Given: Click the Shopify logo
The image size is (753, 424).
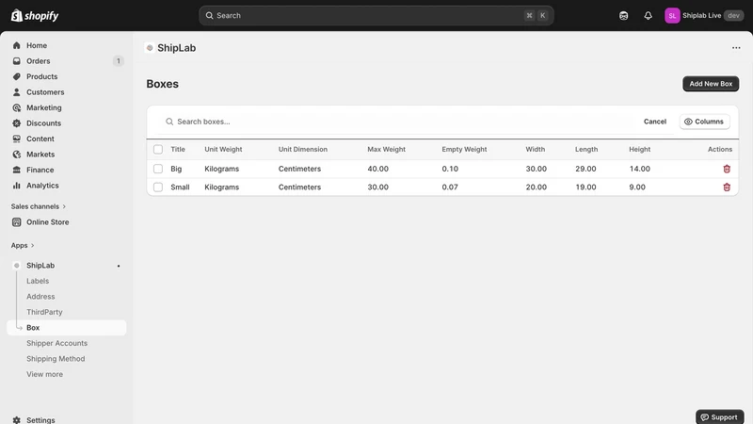Looking at the screenshot, I should (35, 15).
